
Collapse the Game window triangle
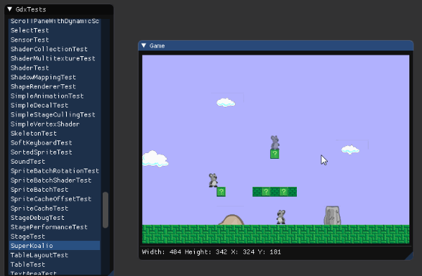pos(143,46)
